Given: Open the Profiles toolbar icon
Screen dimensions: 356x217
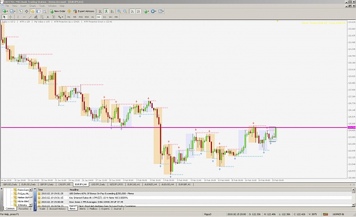Looking at the screenshot, I should 13,11.
